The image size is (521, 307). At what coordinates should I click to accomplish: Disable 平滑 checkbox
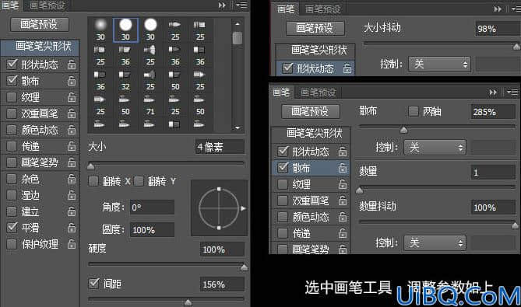pyautogui.click(x=12, y=227)
